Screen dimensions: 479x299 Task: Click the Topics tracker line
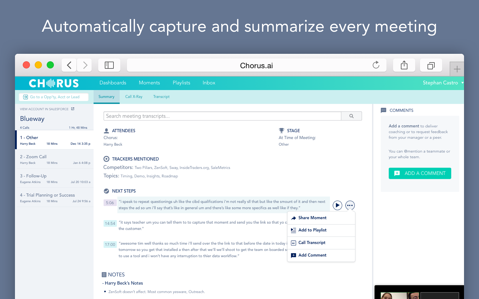point(141,176)
